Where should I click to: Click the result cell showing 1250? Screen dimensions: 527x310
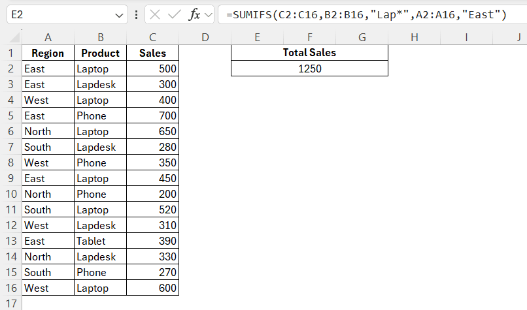[x=309, y=69]
